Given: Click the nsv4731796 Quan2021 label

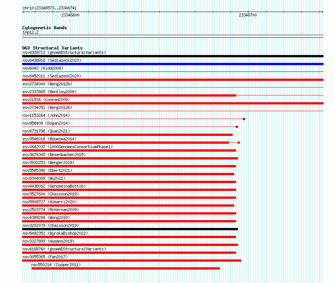Looking at the screenshot, I should 46,131.
